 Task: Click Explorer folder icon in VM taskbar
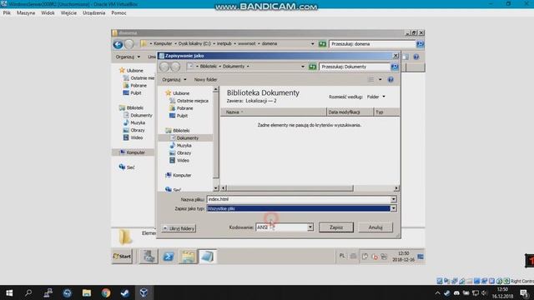[188, 256]
